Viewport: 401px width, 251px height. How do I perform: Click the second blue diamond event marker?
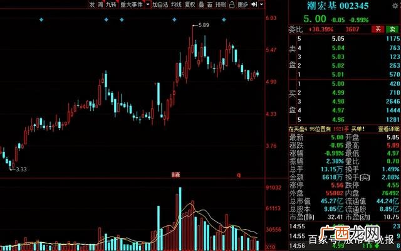pyautogui.click(x=107, y=19)
